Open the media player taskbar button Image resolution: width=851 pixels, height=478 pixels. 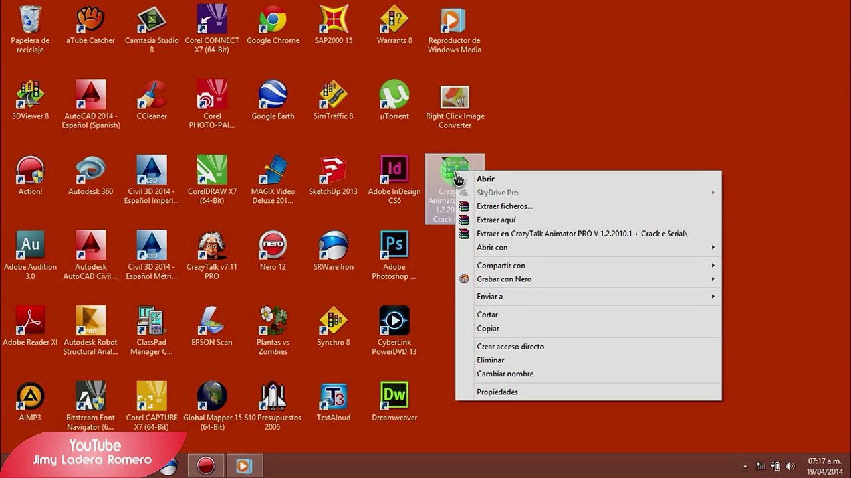click(244, 466)
